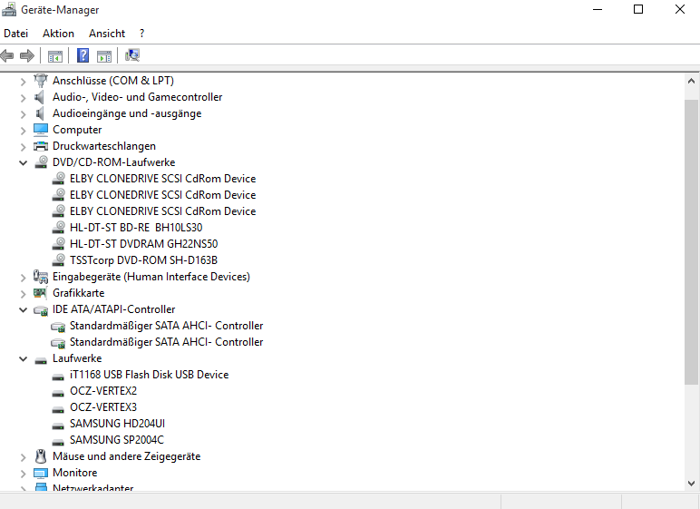Maximize the Geräte-Manager window

(638, 9)
